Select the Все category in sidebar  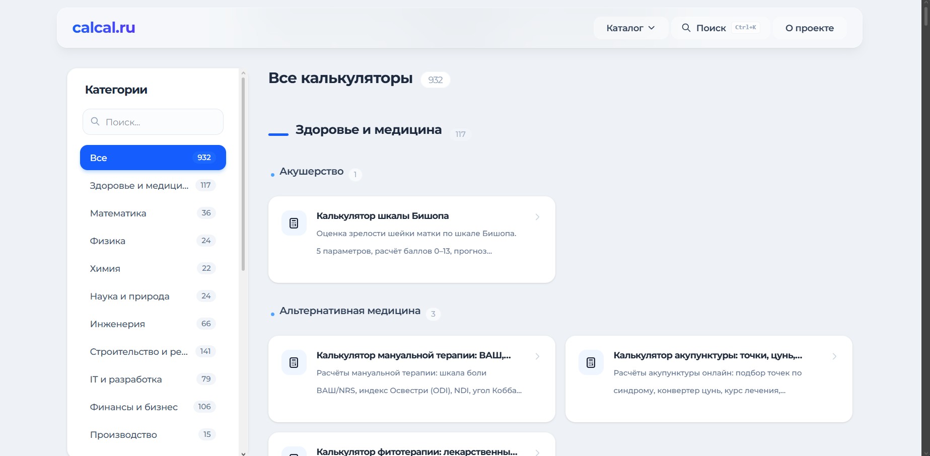(x=153, y=158)
